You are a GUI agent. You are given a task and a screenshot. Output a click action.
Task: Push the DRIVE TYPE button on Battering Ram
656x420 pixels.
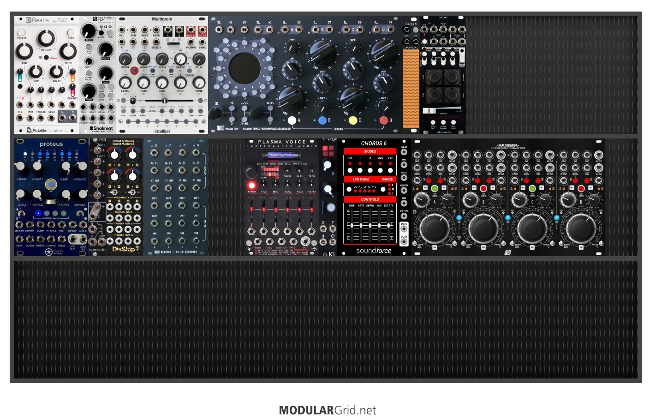(x=89, y=47)
